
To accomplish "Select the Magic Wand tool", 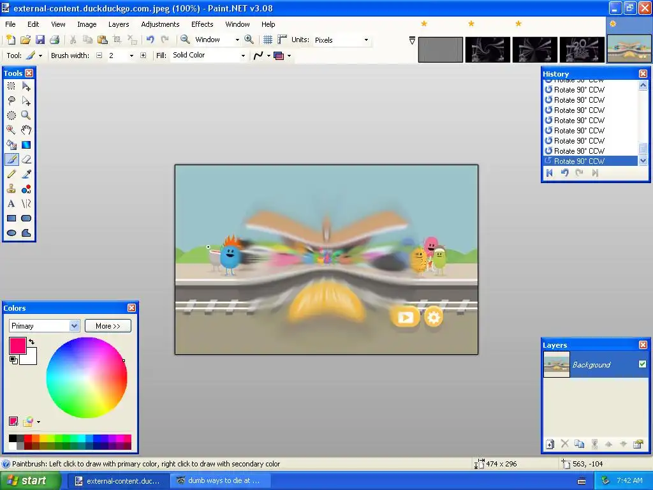I will click(x=11, y=130).
